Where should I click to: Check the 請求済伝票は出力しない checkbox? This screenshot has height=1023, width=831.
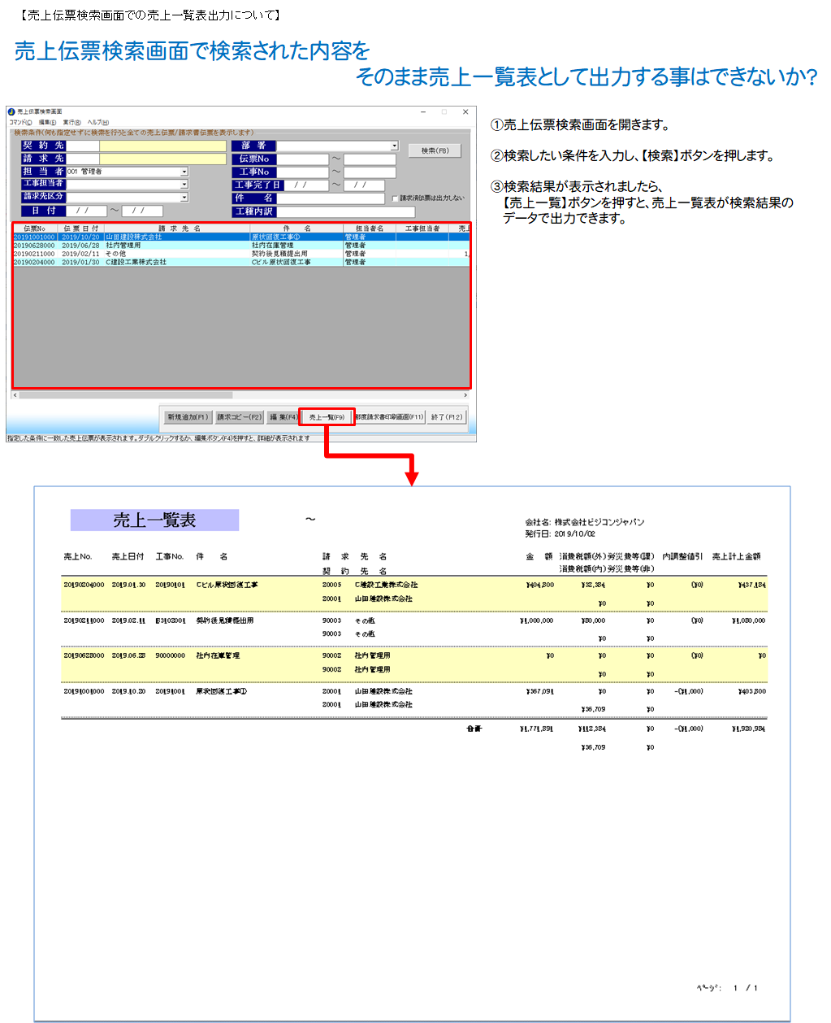[x=395, y=198]
